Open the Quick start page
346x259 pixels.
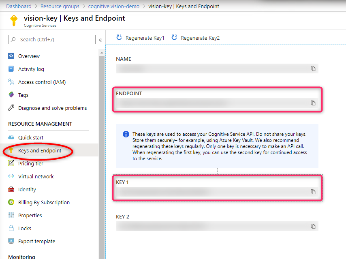[31, 137]
